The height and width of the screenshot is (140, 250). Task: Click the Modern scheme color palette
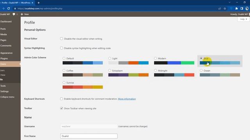(x=174, y=63)
